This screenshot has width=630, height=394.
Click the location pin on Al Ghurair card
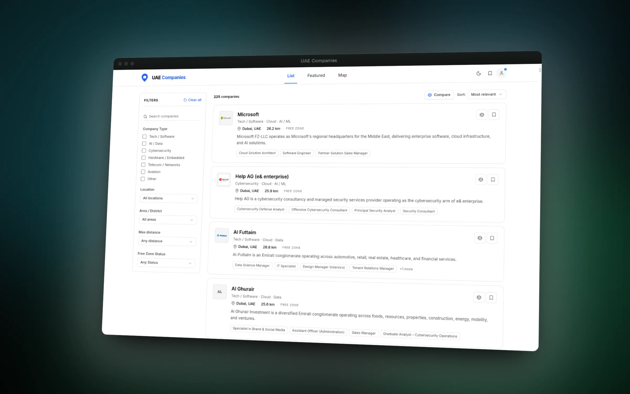coord(233,303)
